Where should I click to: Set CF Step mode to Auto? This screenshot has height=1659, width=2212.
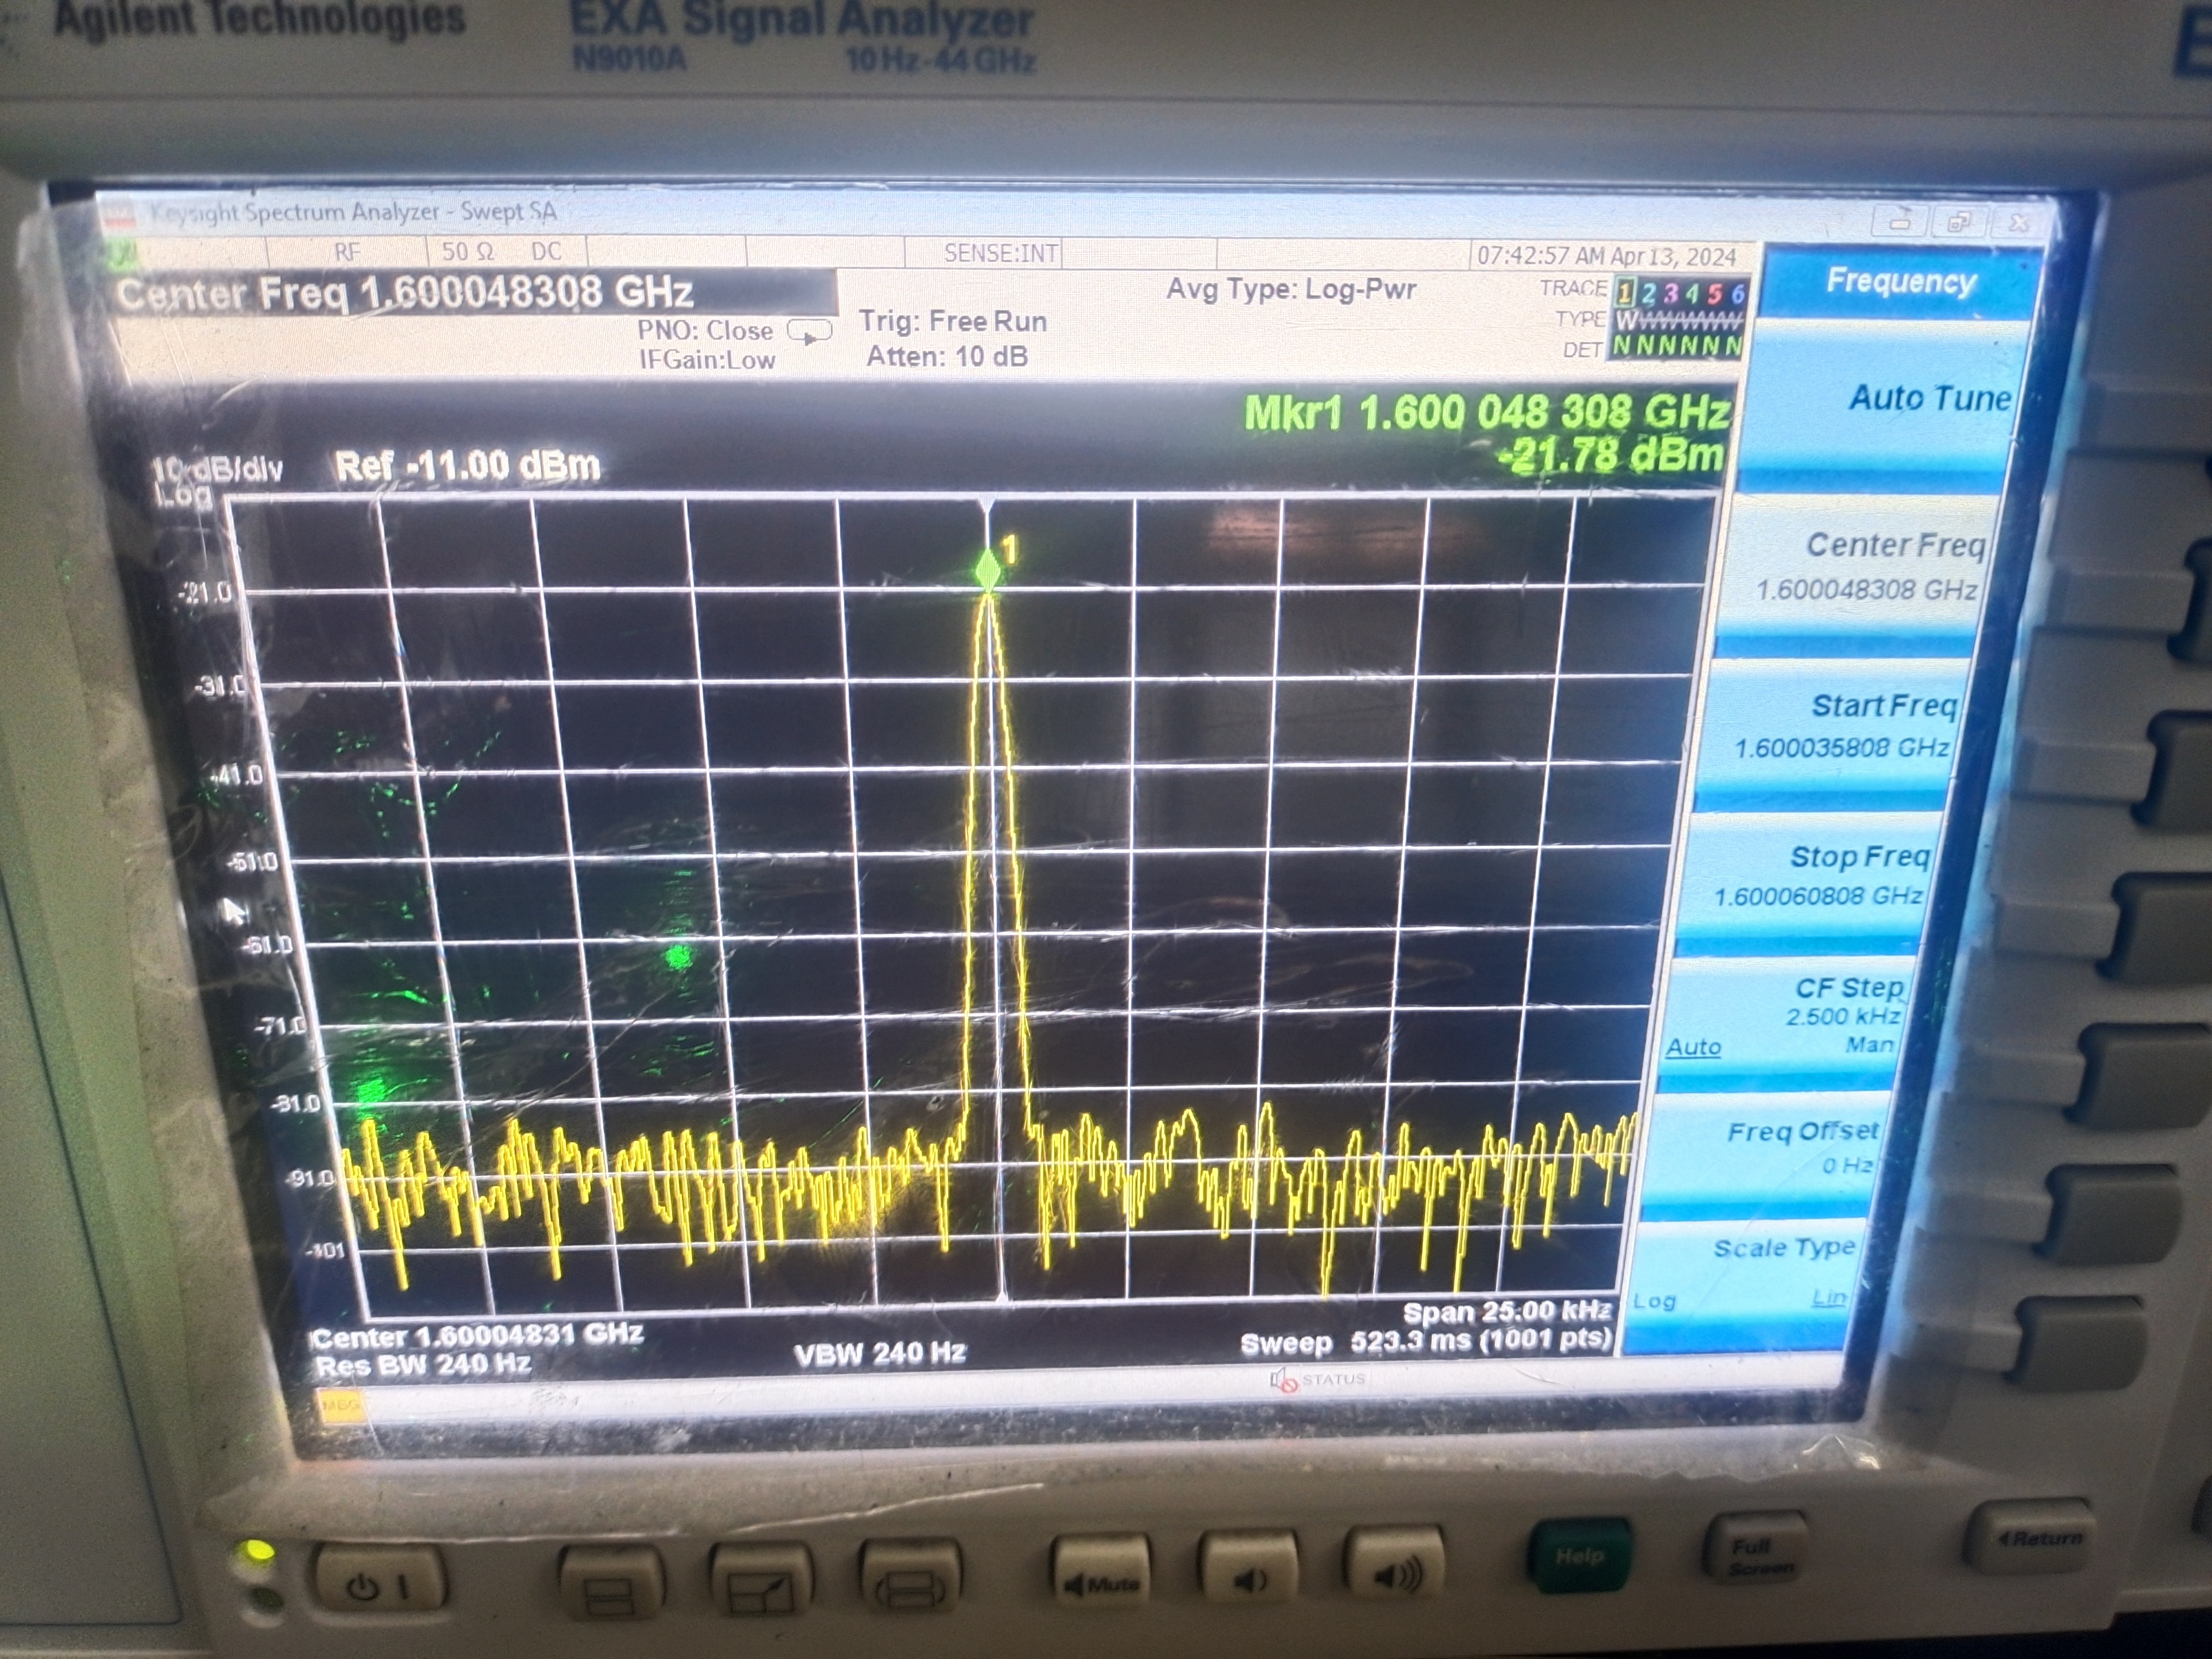tap(1693, 1047)
